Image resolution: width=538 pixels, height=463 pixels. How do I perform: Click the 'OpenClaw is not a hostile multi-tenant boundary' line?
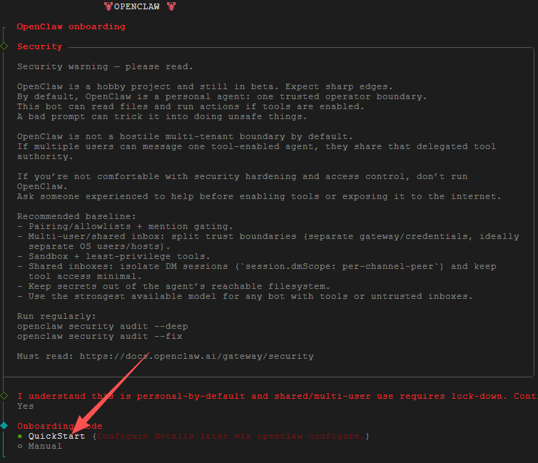click(x=185, y=136)
